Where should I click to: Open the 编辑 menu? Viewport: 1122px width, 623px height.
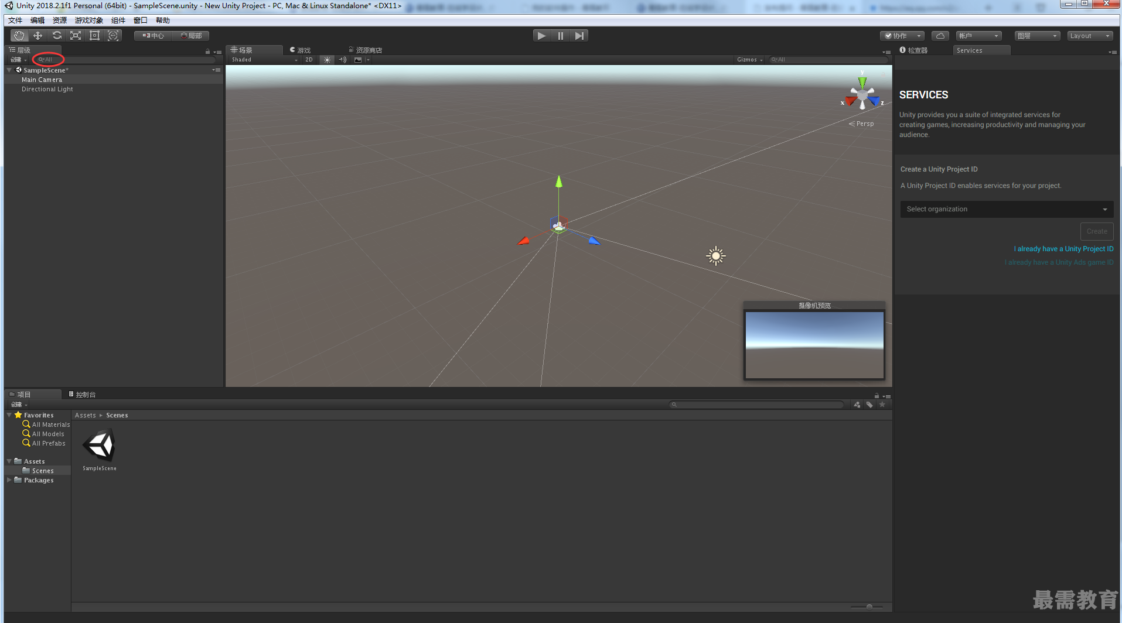tap(37, 20)
